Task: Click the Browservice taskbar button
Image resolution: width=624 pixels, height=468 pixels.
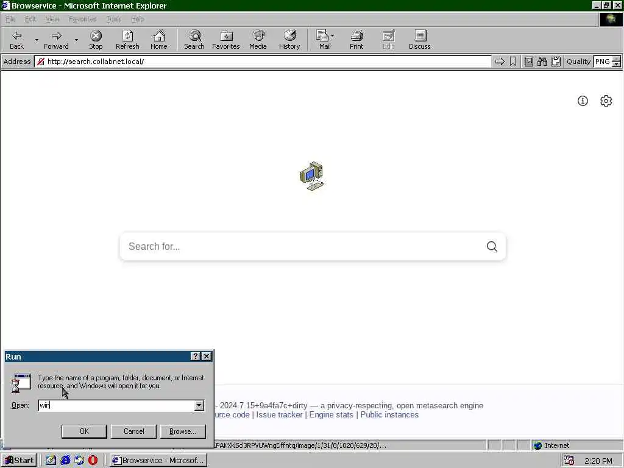Action: pyautogui.click(x=158, y=461)
